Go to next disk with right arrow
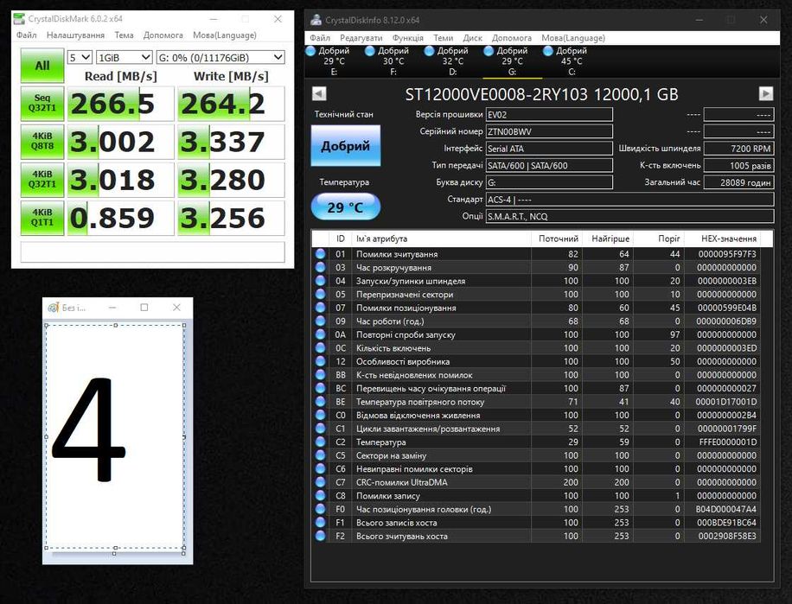The image size is (792, 604). pos(766,94)
